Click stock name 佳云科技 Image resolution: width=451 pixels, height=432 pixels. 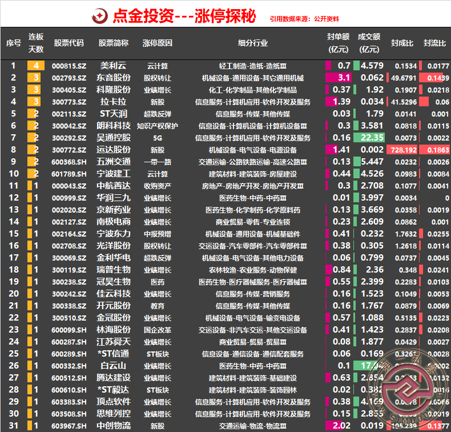114,294
